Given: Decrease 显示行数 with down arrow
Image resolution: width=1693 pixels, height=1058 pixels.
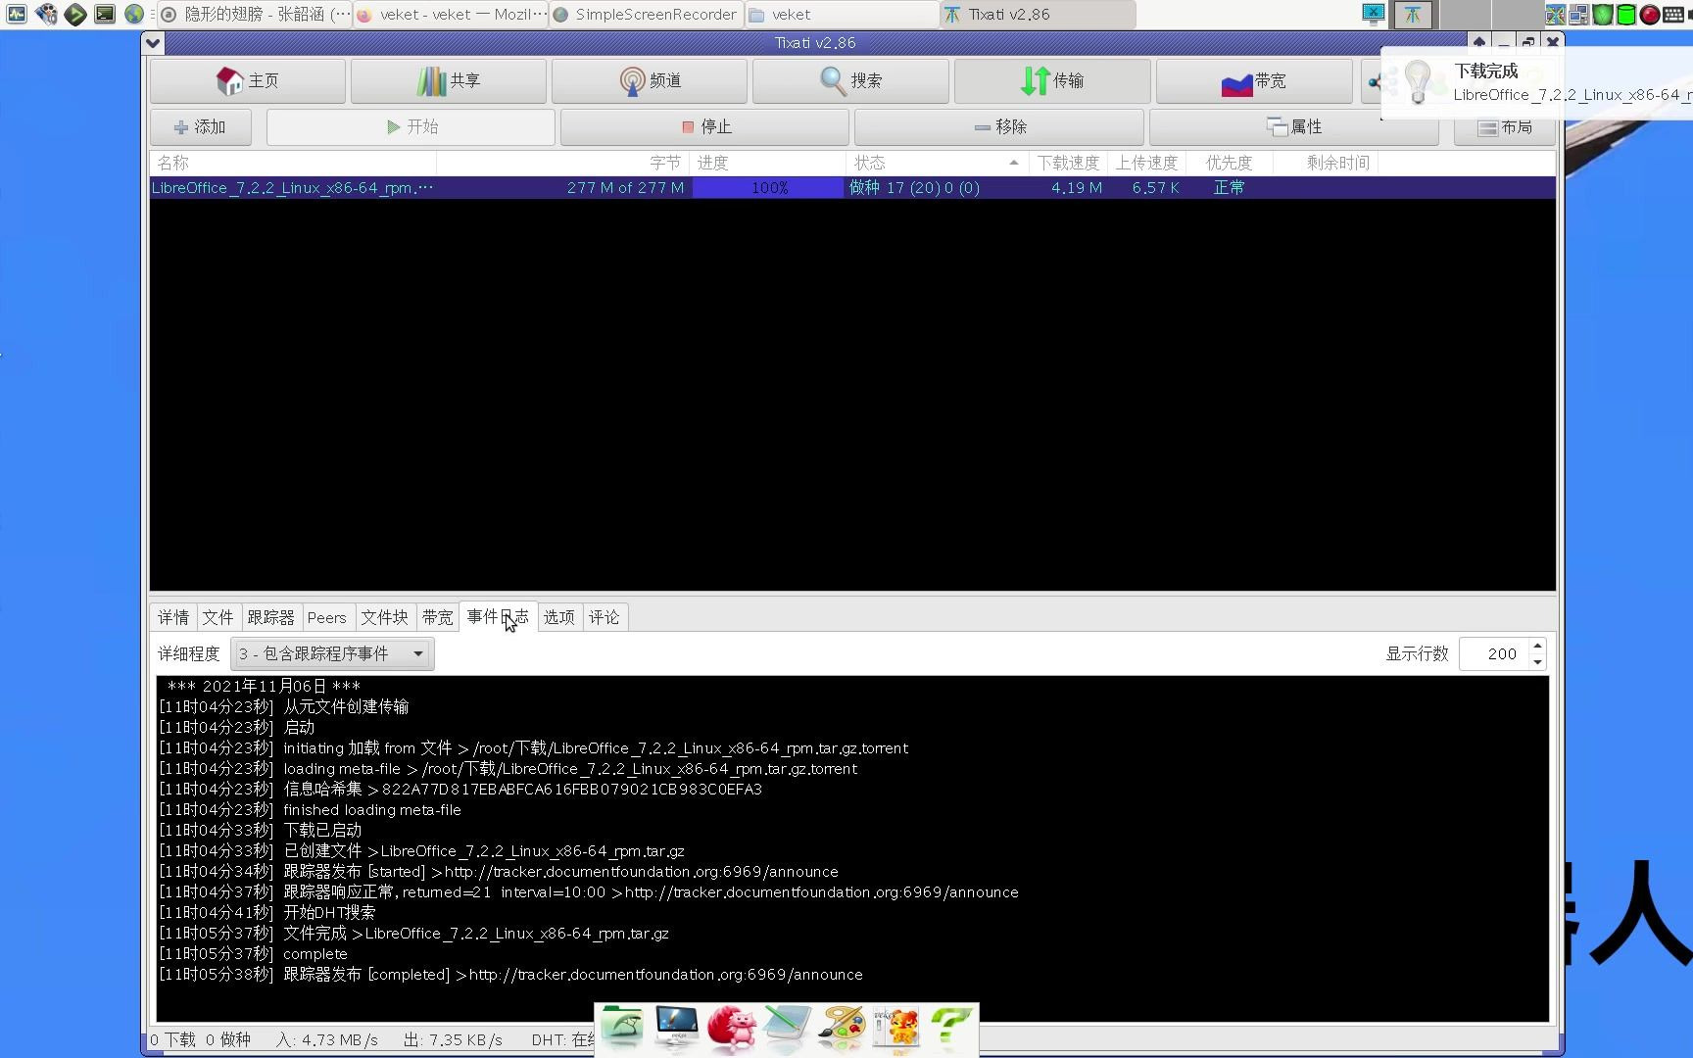Looking at the screenshot, I should 1538,662.
